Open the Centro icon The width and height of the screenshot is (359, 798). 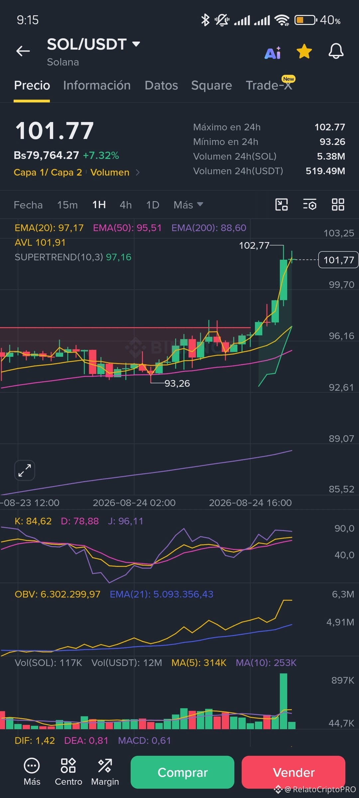pyautogui.click(x=68, y=772)
